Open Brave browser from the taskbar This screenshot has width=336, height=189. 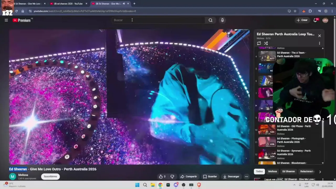pos(199,185)
